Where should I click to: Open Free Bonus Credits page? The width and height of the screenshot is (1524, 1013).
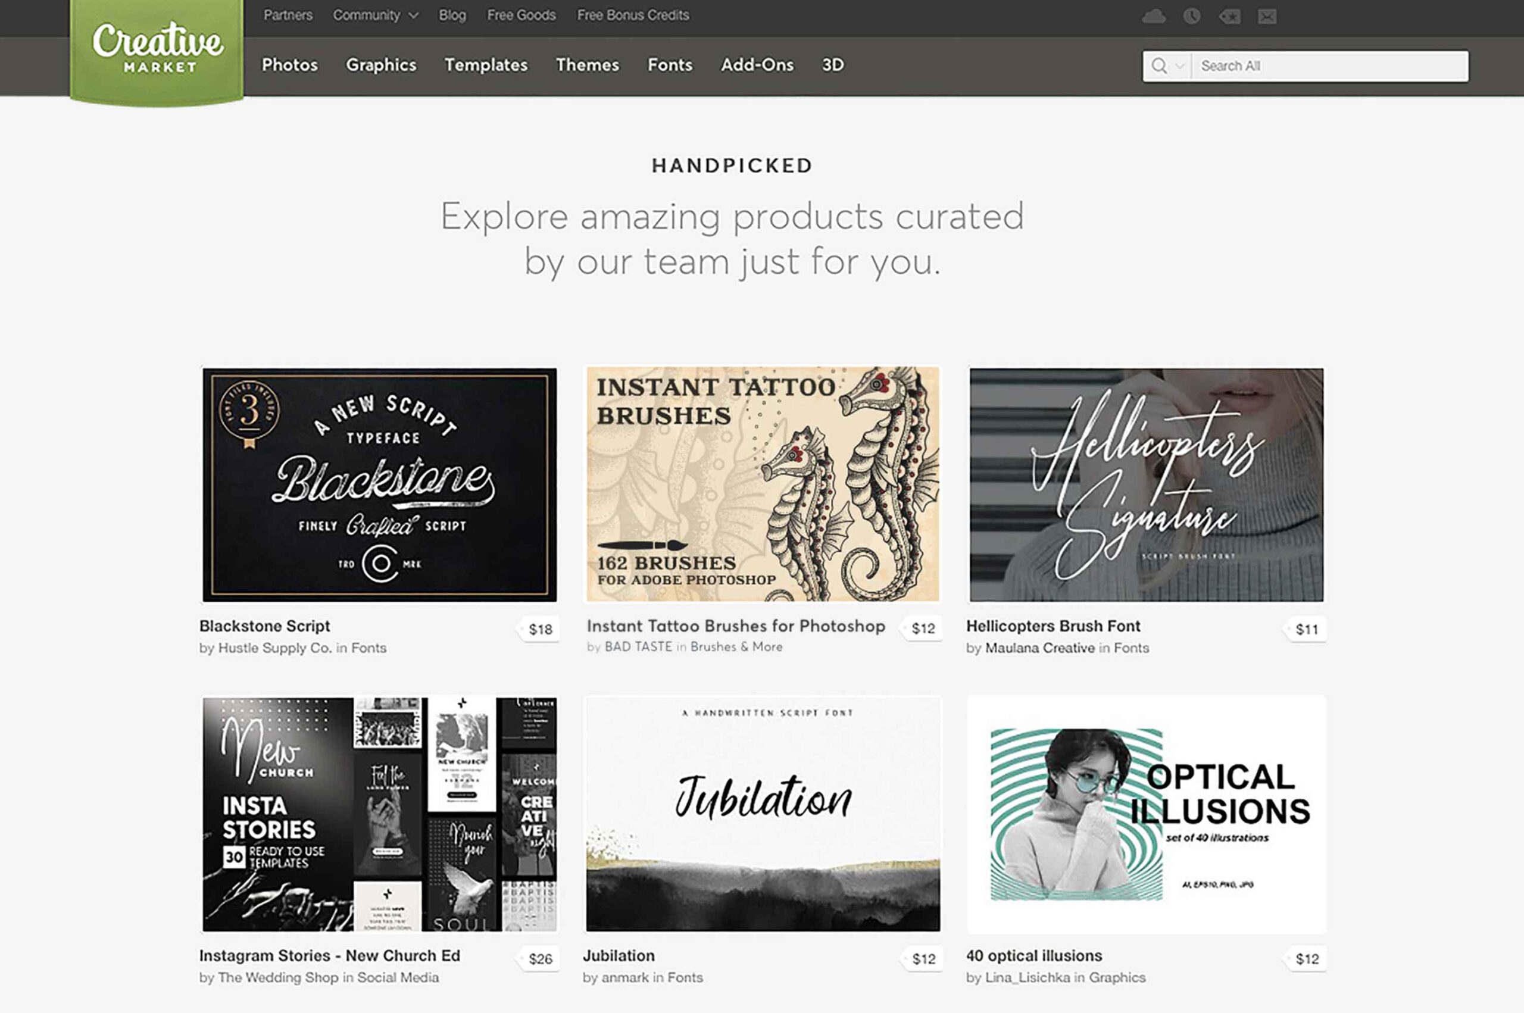pos(633,15)
